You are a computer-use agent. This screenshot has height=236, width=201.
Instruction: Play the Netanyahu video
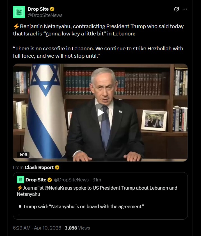click(x=100, y=113)
